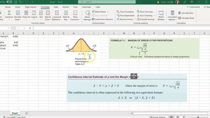
Task: Open the Watch Window
Action: 161,15
